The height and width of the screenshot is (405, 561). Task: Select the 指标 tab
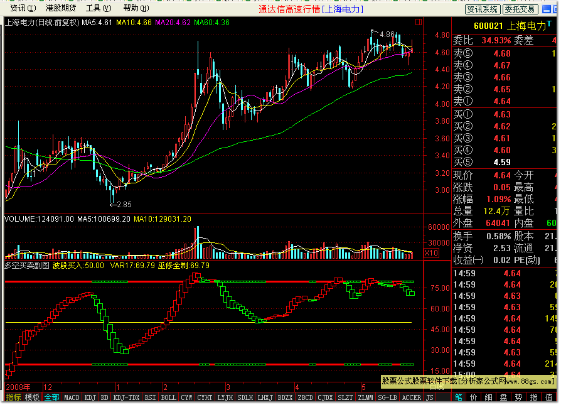point(14,397)
